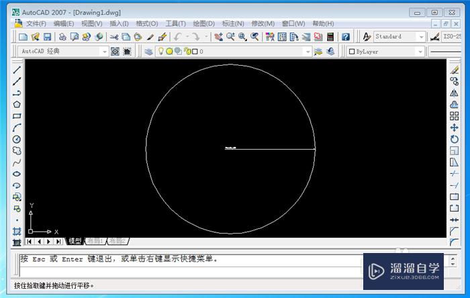Click the Erase tool in Modify toolbar
The height and width of the screenshot is (298, 470).
tap(454, 70)
